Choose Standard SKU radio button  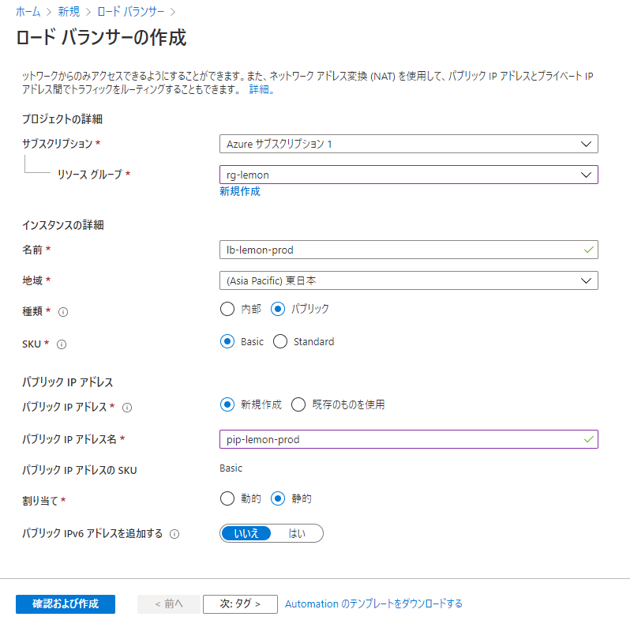[x=280, y=342]
